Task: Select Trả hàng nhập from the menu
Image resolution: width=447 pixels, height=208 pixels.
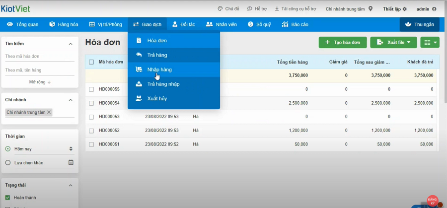Action: pyautogui.click(x=174, y=84)
